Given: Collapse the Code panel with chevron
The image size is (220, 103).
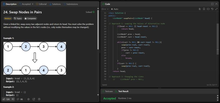Looking at the screenshot, I should click(216, 4).
